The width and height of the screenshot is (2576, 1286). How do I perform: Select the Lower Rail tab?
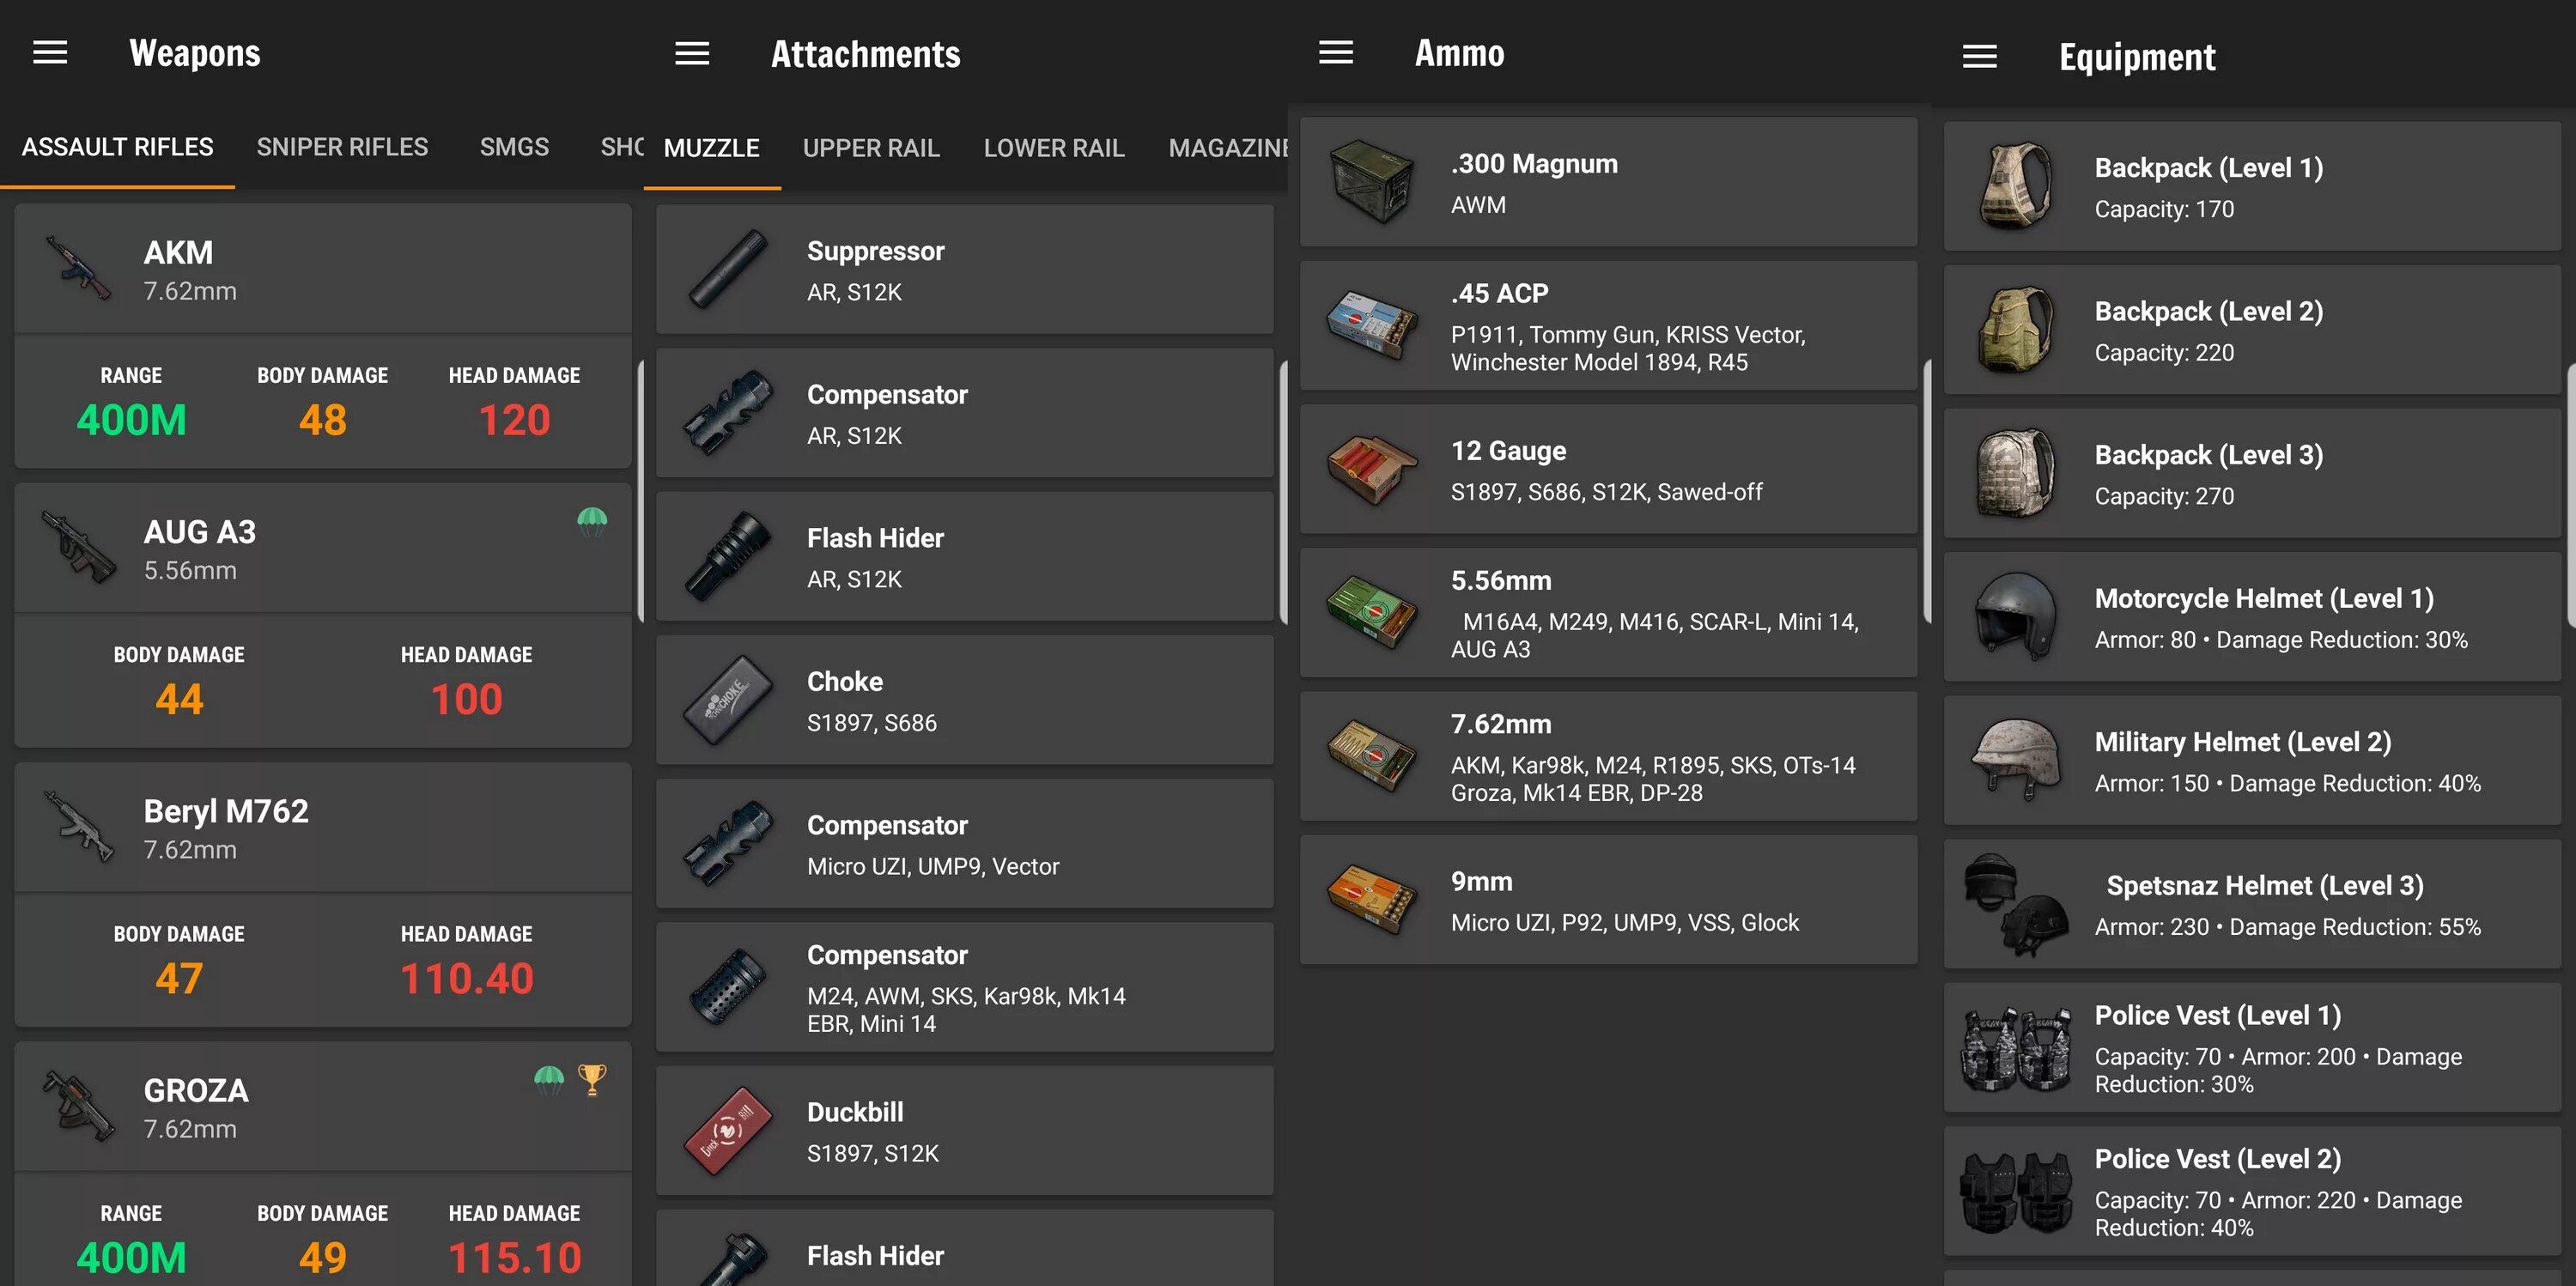coord(1054,148)
